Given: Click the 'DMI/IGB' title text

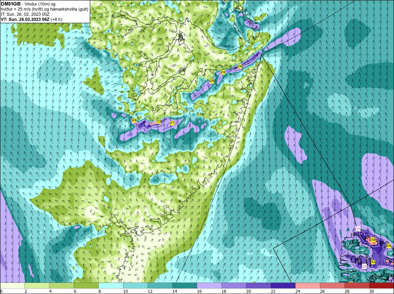Looking at the screenshot, I should coord(11,4).
